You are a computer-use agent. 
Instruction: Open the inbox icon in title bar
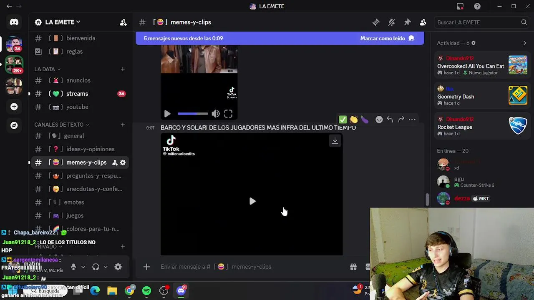(460, 6)
